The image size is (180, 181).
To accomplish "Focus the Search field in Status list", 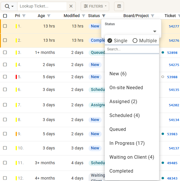I will [x=132, y=49].
